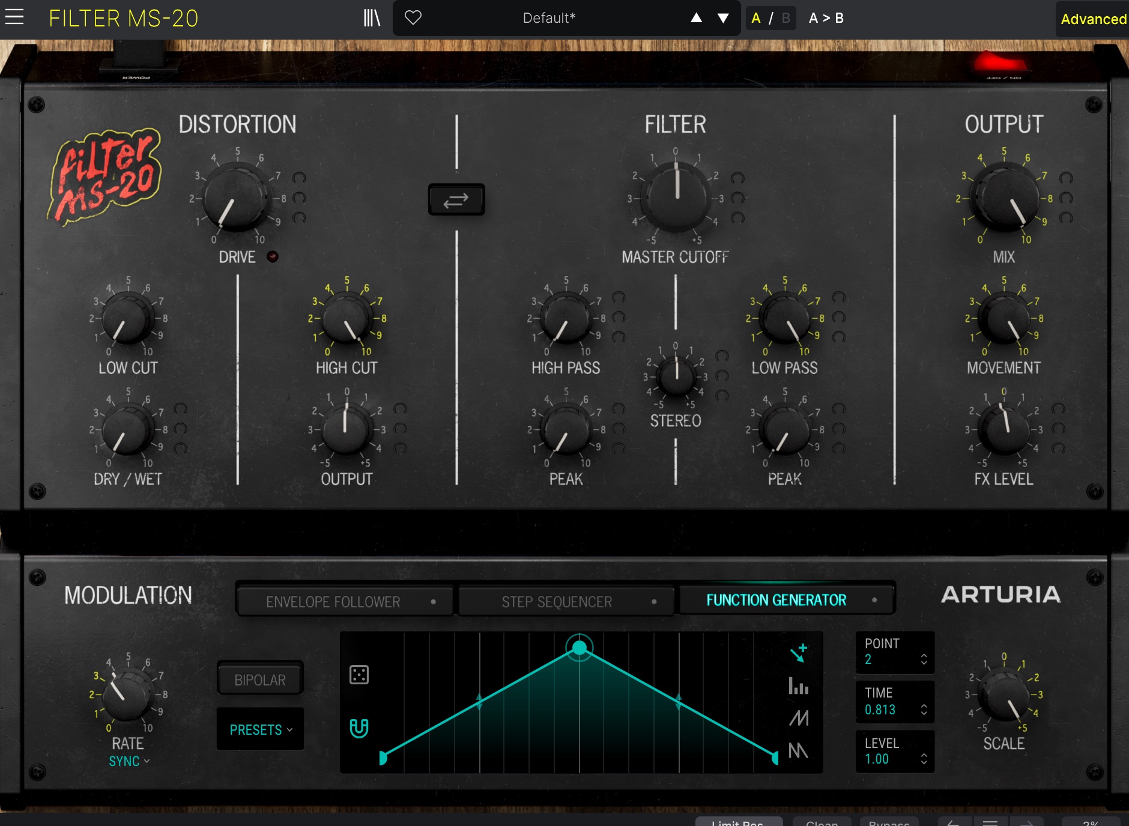
Task: Switch to preset slot B
Action: (785, 18)
